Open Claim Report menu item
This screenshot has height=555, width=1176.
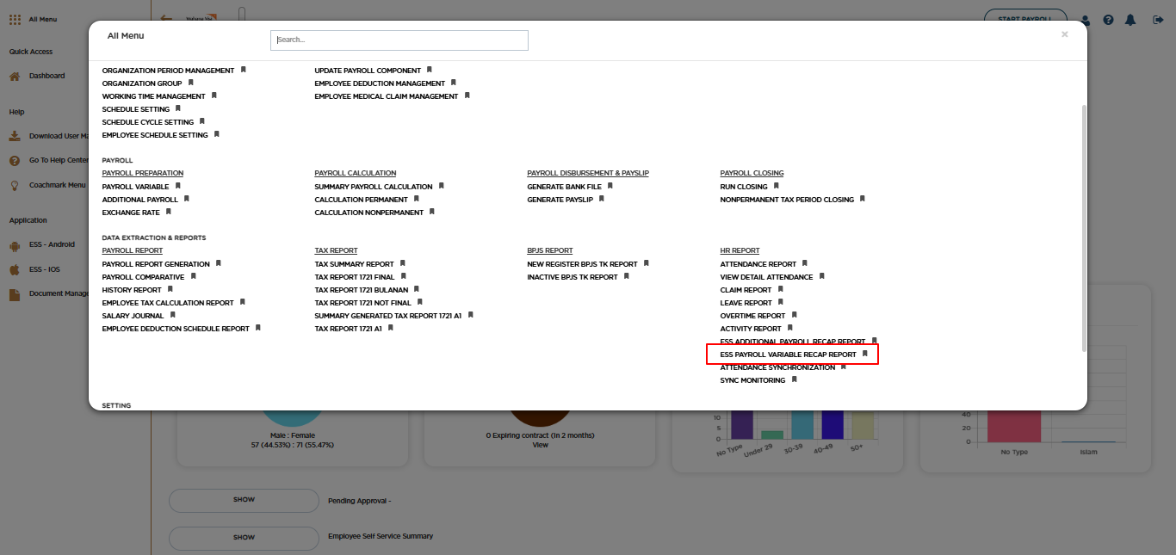(746, 290)
